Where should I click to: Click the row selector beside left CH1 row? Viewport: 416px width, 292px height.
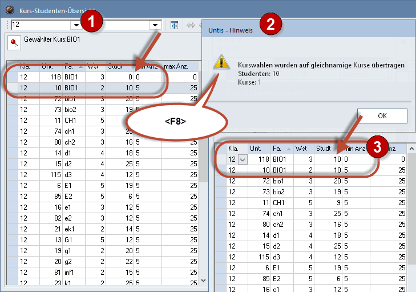(x=11, y=120)
